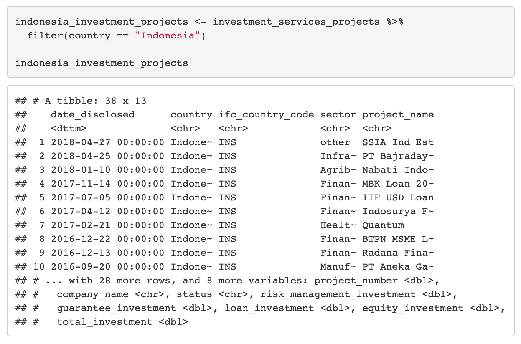Click project name IIF USD Loan
The height and width of the screenshot is (344, 521).
tap(398, 198)
